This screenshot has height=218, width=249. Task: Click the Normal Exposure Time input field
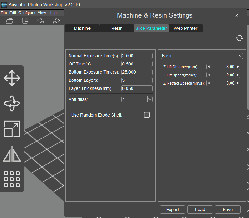137,56
